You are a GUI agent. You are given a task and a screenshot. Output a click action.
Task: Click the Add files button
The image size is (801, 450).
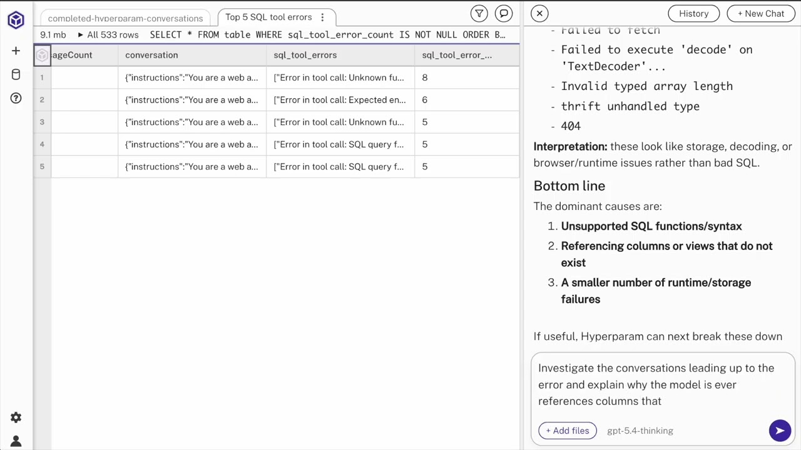pyautogui.click(x=567, y=431)
